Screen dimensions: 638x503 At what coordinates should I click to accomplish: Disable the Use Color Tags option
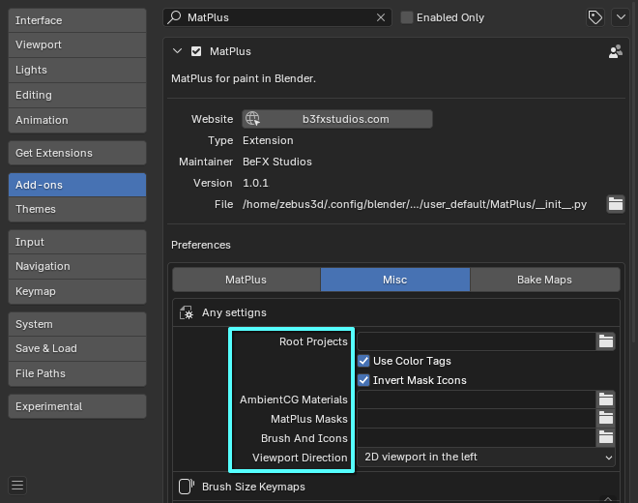[364, 361]
